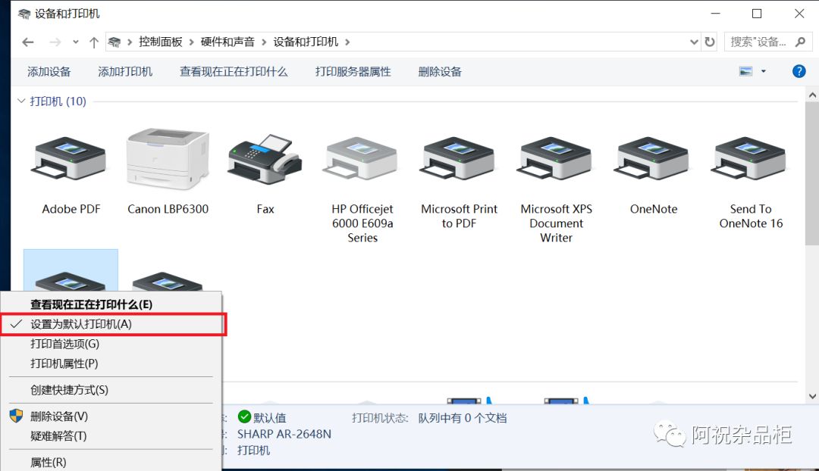The width and height of the screenshot is (819, 471).
Task: Click the refresh button in address bar
Action: pyautogui.click(x=709, y=42)
